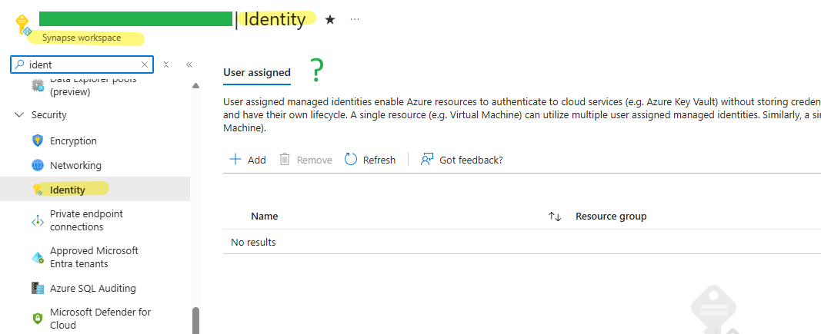Click the Synapse workspace key icon
821x334 pixels.
(x=23, y=25)
